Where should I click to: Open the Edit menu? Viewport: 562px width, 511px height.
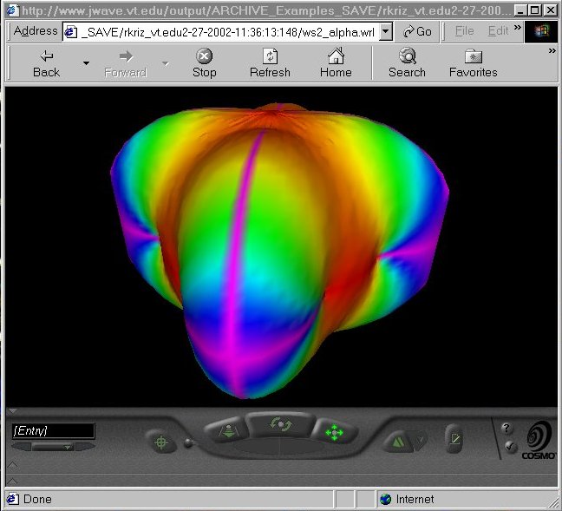(x=498, y=31)
